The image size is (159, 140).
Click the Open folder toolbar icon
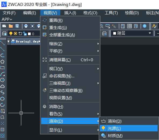[x=11, y=26]
